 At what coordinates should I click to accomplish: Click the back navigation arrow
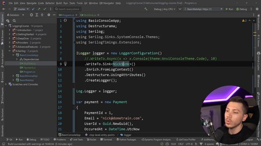[x=4, y=9]
